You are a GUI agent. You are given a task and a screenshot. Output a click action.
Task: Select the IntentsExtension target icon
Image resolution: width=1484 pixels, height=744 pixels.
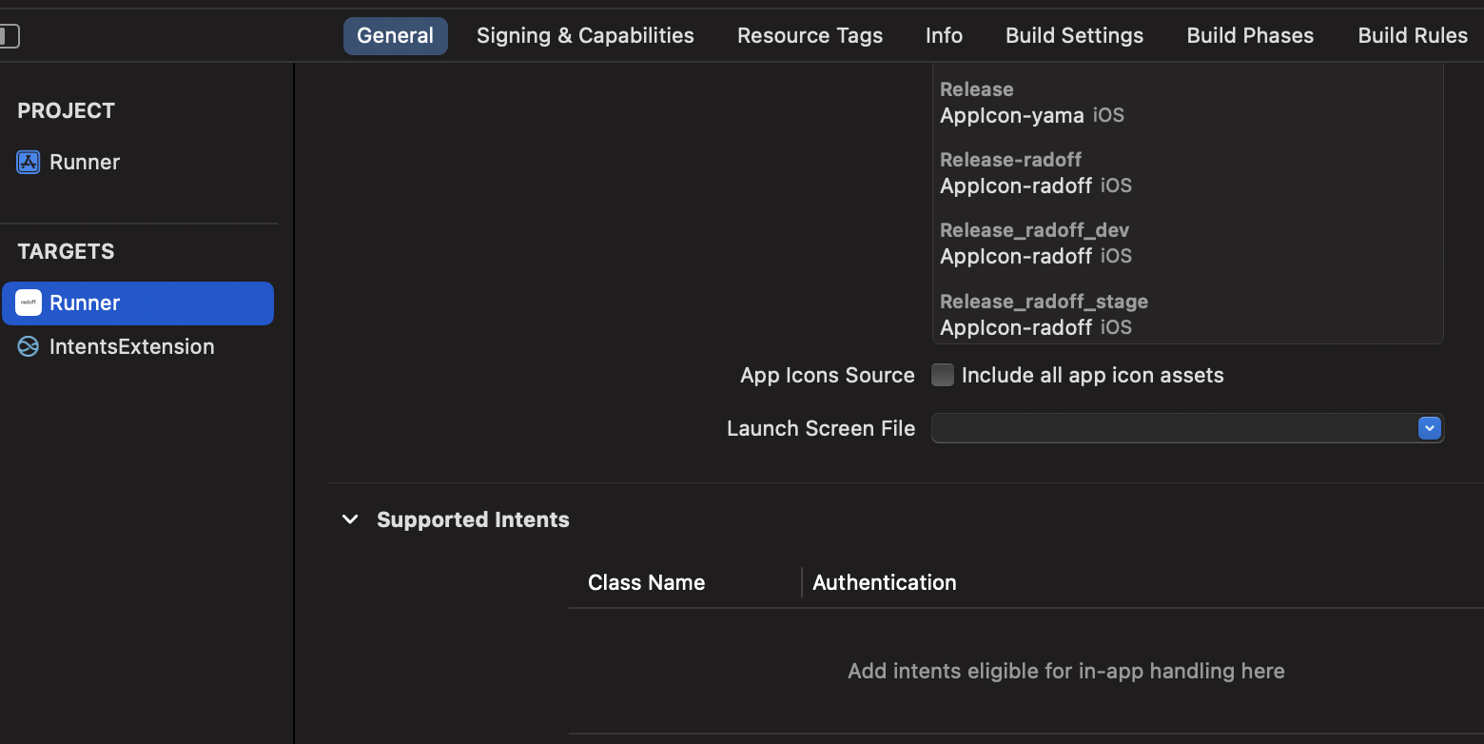point(29,346)
